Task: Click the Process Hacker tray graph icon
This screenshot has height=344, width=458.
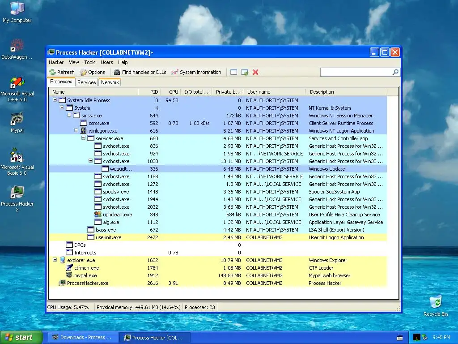Action: 417,338
